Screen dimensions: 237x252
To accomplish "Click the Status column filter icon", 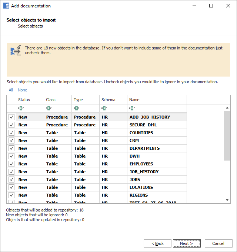I will (x=21, y=109).
